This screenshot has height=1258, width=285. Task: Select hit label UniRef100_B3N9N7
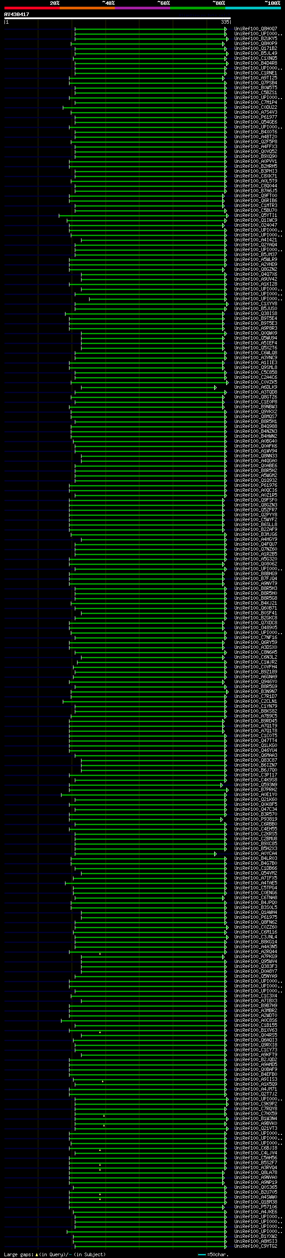256,692
